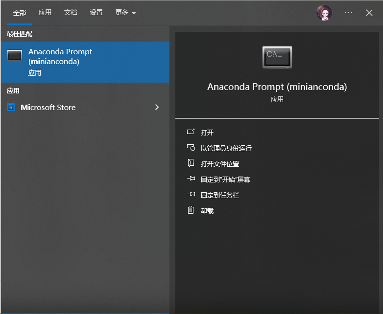Select the Microsoft Store app result
The height and width of the screenshot is (314, 383).
pyautogui.click(x=85, y=107)
